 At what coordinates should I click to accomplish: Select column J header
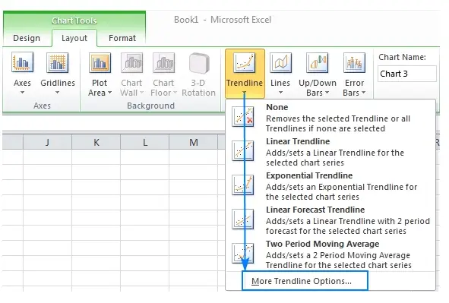coord(47,142)
